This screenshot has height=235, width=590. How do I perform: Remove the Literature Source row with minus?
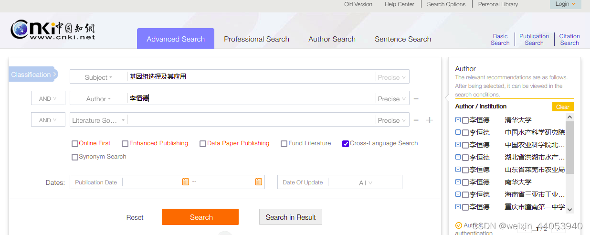pos(416,120)
